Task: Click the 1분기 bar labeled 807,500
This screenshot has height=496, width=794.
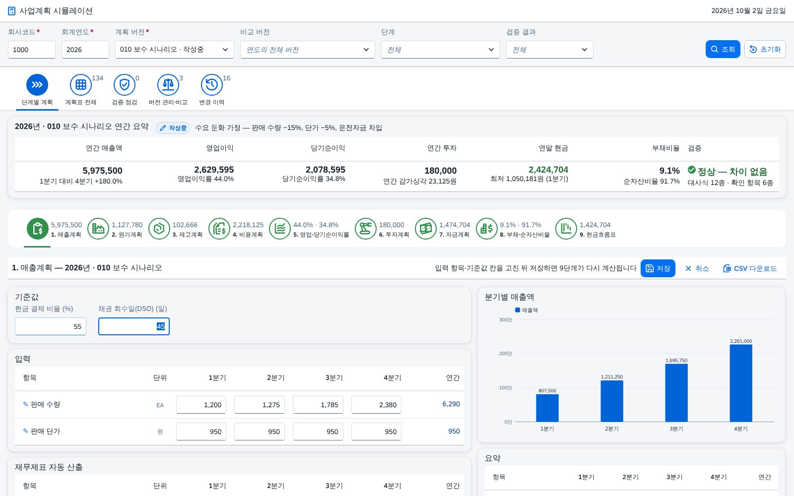Action: coord(547,408)
